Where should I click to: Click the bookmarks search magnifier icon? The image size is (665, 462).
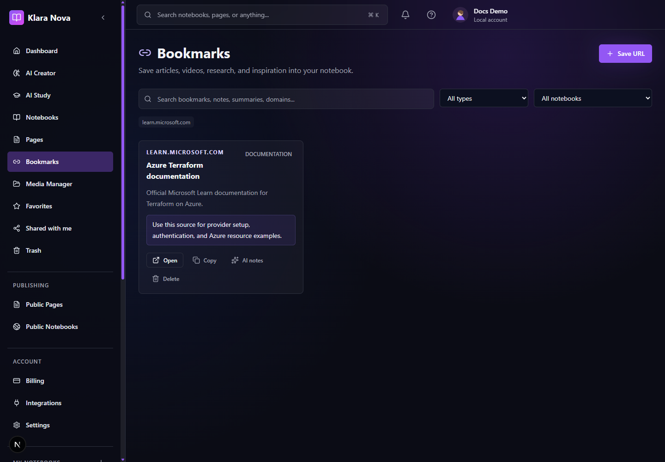point(148,99)
